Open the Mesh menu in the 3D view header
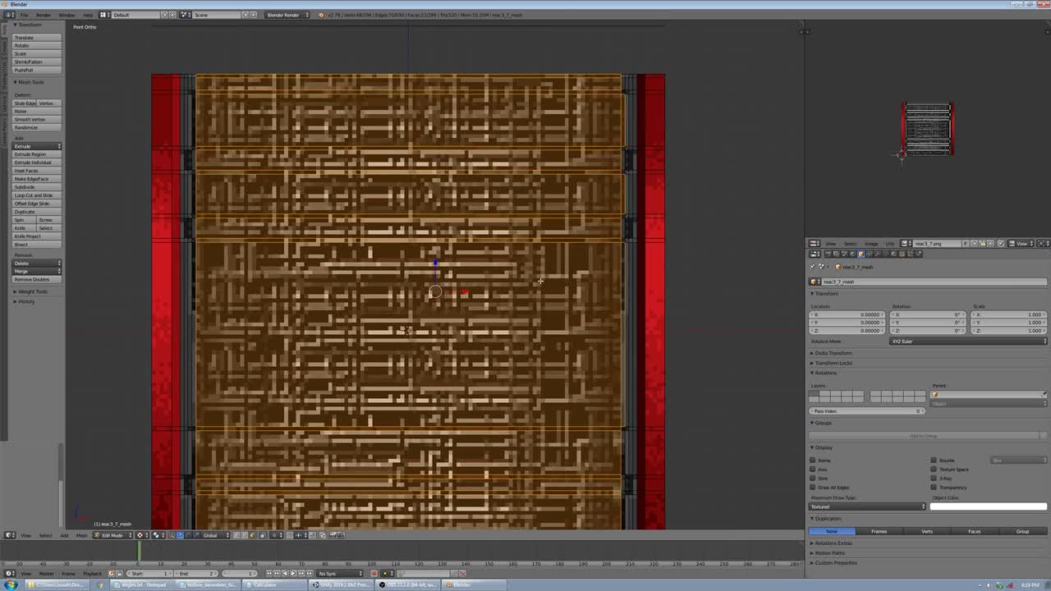Image resolution: width=1051 pixels, height=591 pixels. [x=81, y=535]
